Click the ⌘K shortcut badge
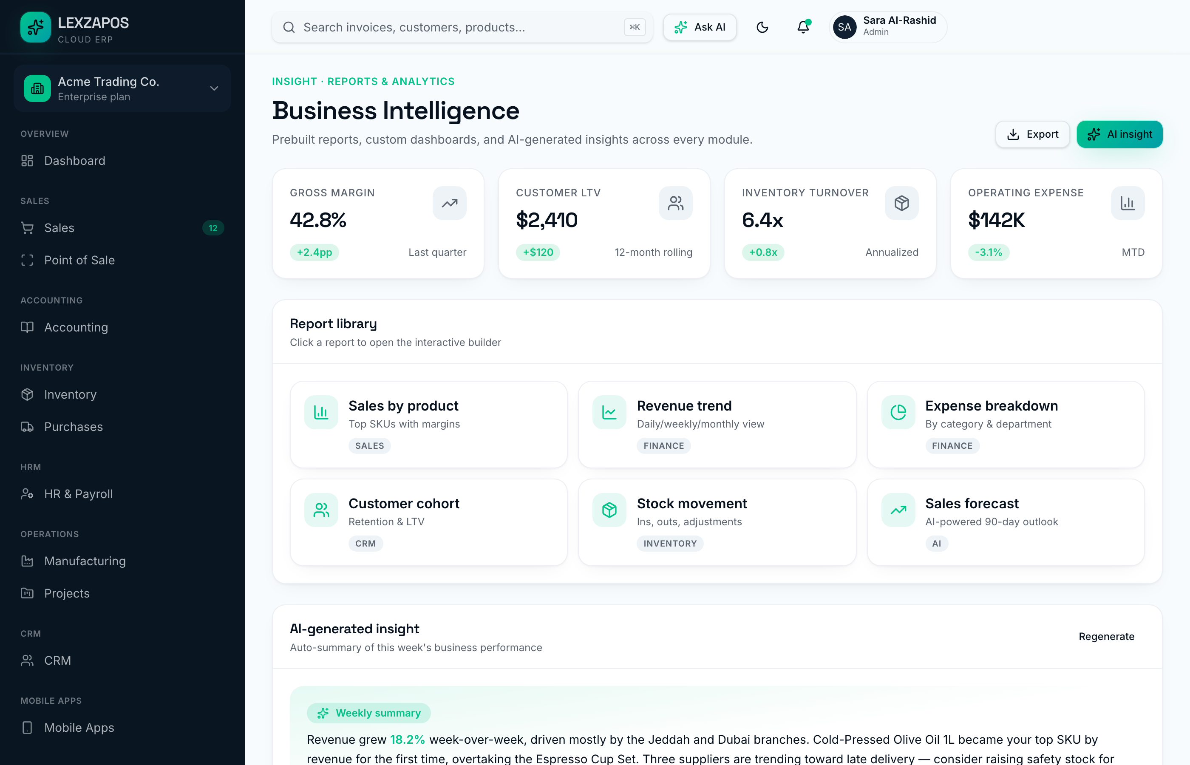This screenshot has width=1190, height=765. [635, 27]
